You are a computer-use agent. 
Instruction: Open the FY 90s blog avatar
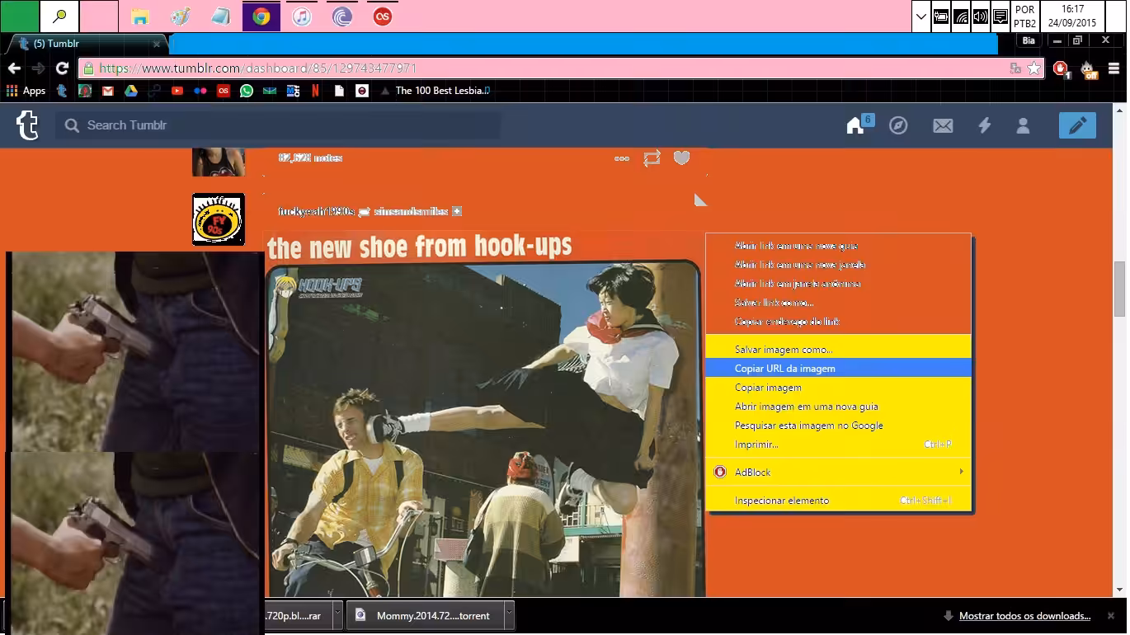click(219, 219)
